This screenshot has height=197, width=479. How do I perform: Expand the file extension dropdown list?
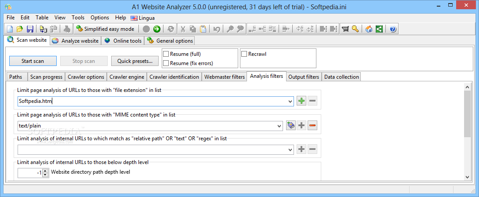point(290,101)
